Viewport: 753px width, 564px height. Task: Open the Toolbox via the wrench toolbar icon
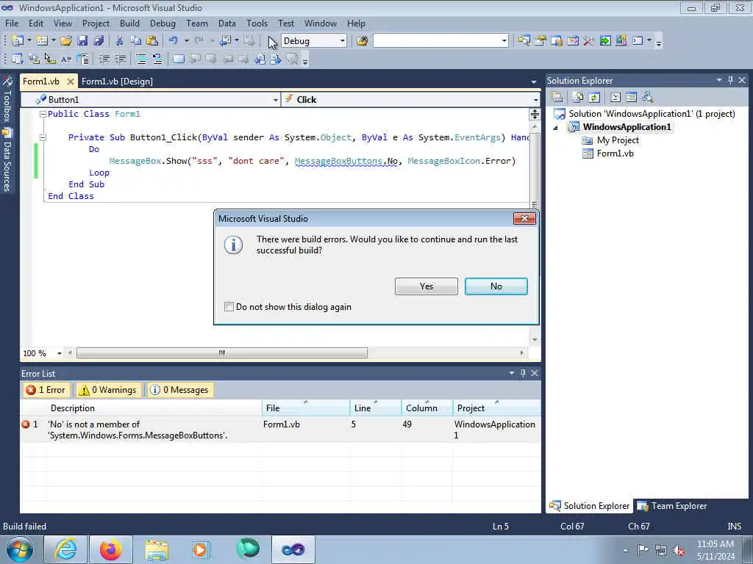[x=589, y=41]
